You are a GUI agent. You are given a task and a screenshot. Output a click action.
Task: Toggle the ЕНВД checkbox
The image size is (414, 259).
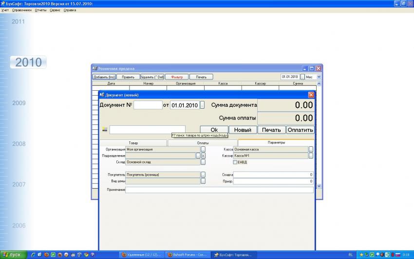click(x=235, y=162)
